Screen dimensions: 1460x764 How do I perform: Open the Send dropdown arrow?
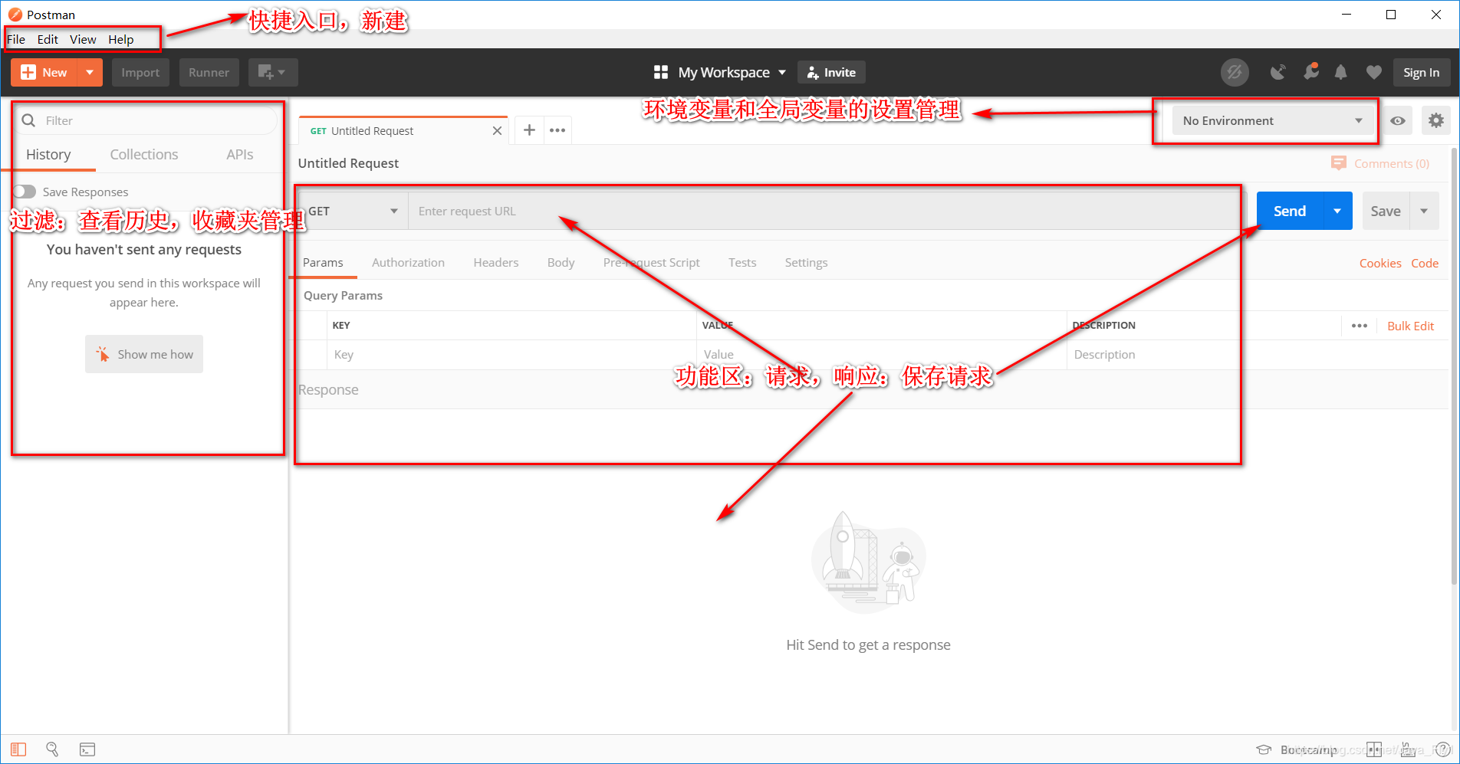click(1337, 211)
